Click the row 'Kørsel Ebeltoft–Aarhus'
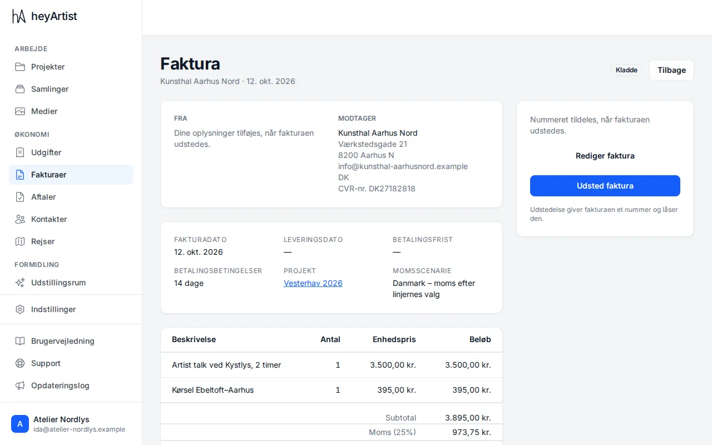712x445 pixels. pos(332,390)
